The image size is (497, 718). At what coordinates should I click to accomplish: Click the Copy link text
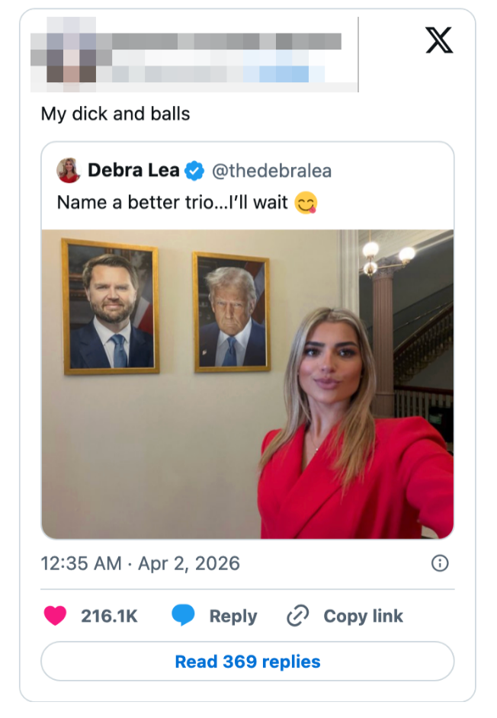click(x=363, y=616)
